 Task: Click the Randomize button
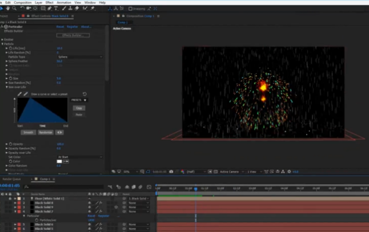click(x=45, y=132)
